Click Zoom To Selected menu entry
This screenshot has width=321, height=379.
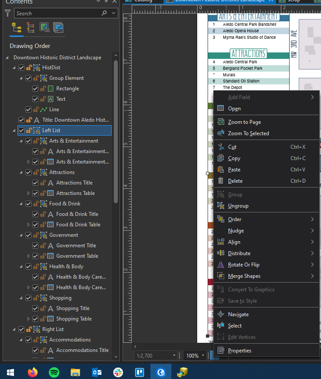(x=249, y=133)
